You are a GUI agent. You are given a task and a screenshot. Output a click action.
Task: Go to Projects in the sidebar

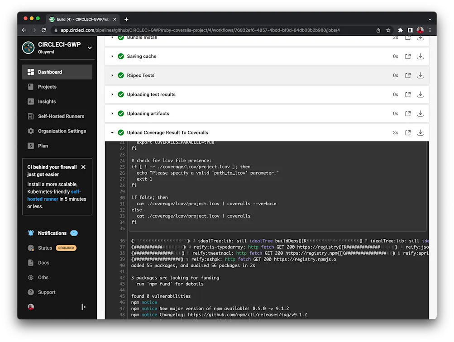(x=47, y=87)
